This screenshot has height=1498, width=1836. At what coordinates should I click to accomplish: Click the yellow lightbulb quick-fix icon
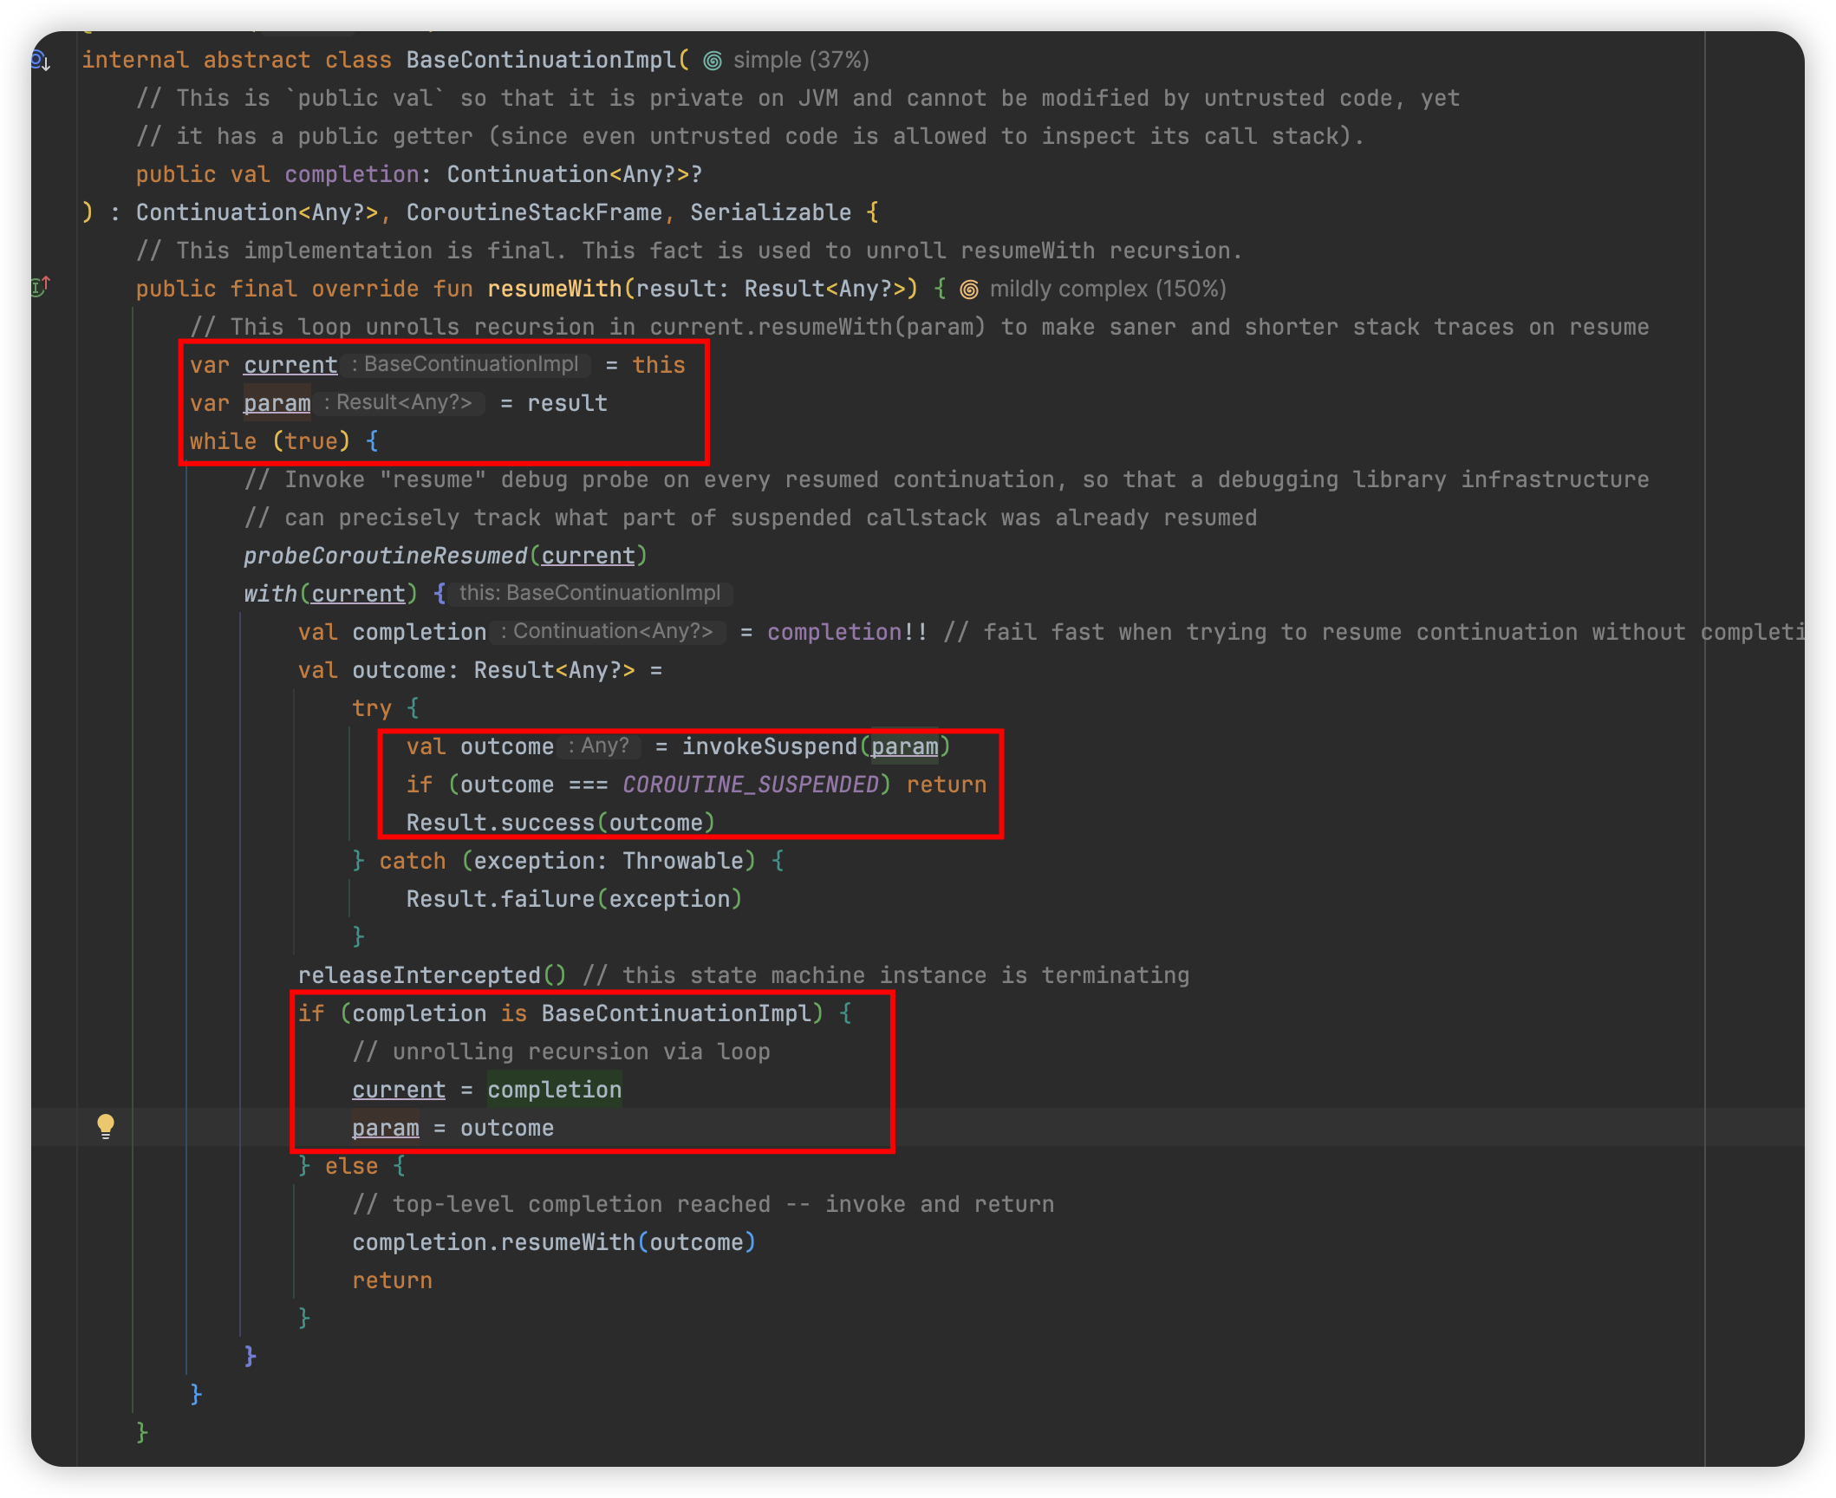point(106,1125)
